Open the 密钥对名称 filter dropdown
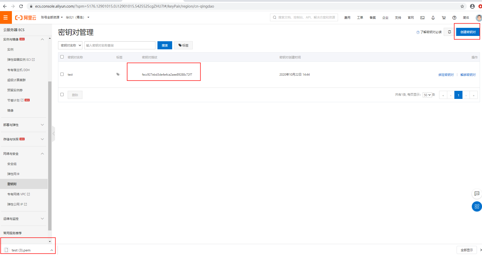 [70, 45]
